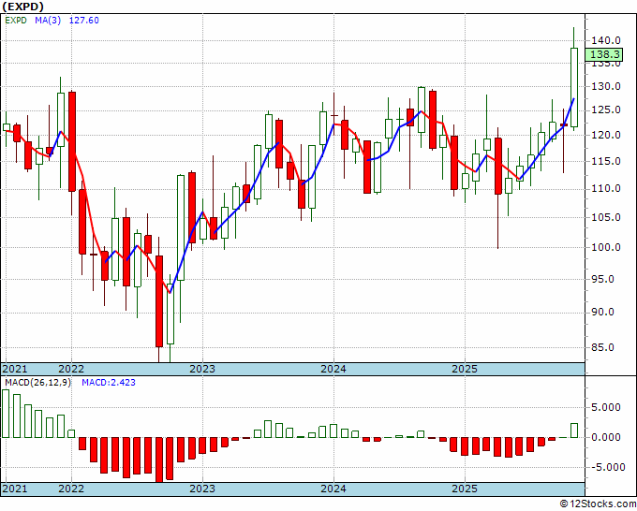Click the MA(3) indicator label
This screenshot has height=511, width=637.
click(48, 21)
